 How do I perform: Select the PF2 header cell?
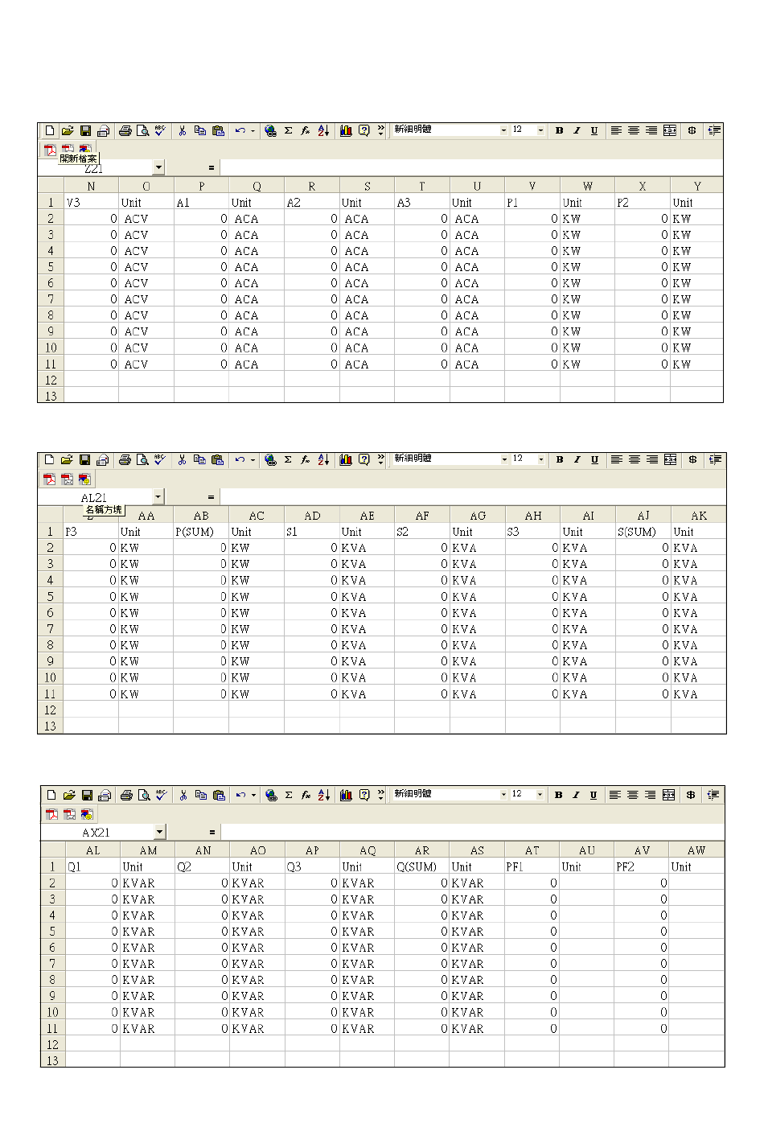(641, 866)
